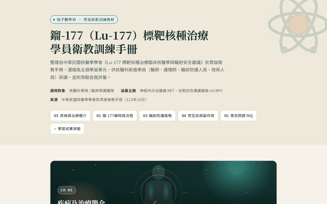Click the 適用對象 label
This screenshot has width=327, height=204.
(58, 91)
